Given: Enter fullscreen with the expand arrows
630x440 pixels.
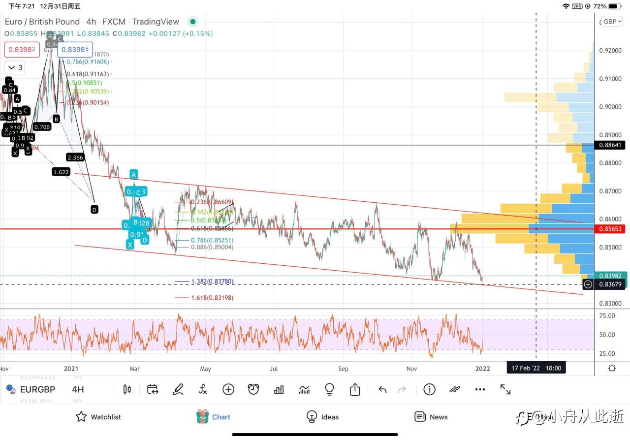Looking at the screenshot, I should tap(505, 389).
